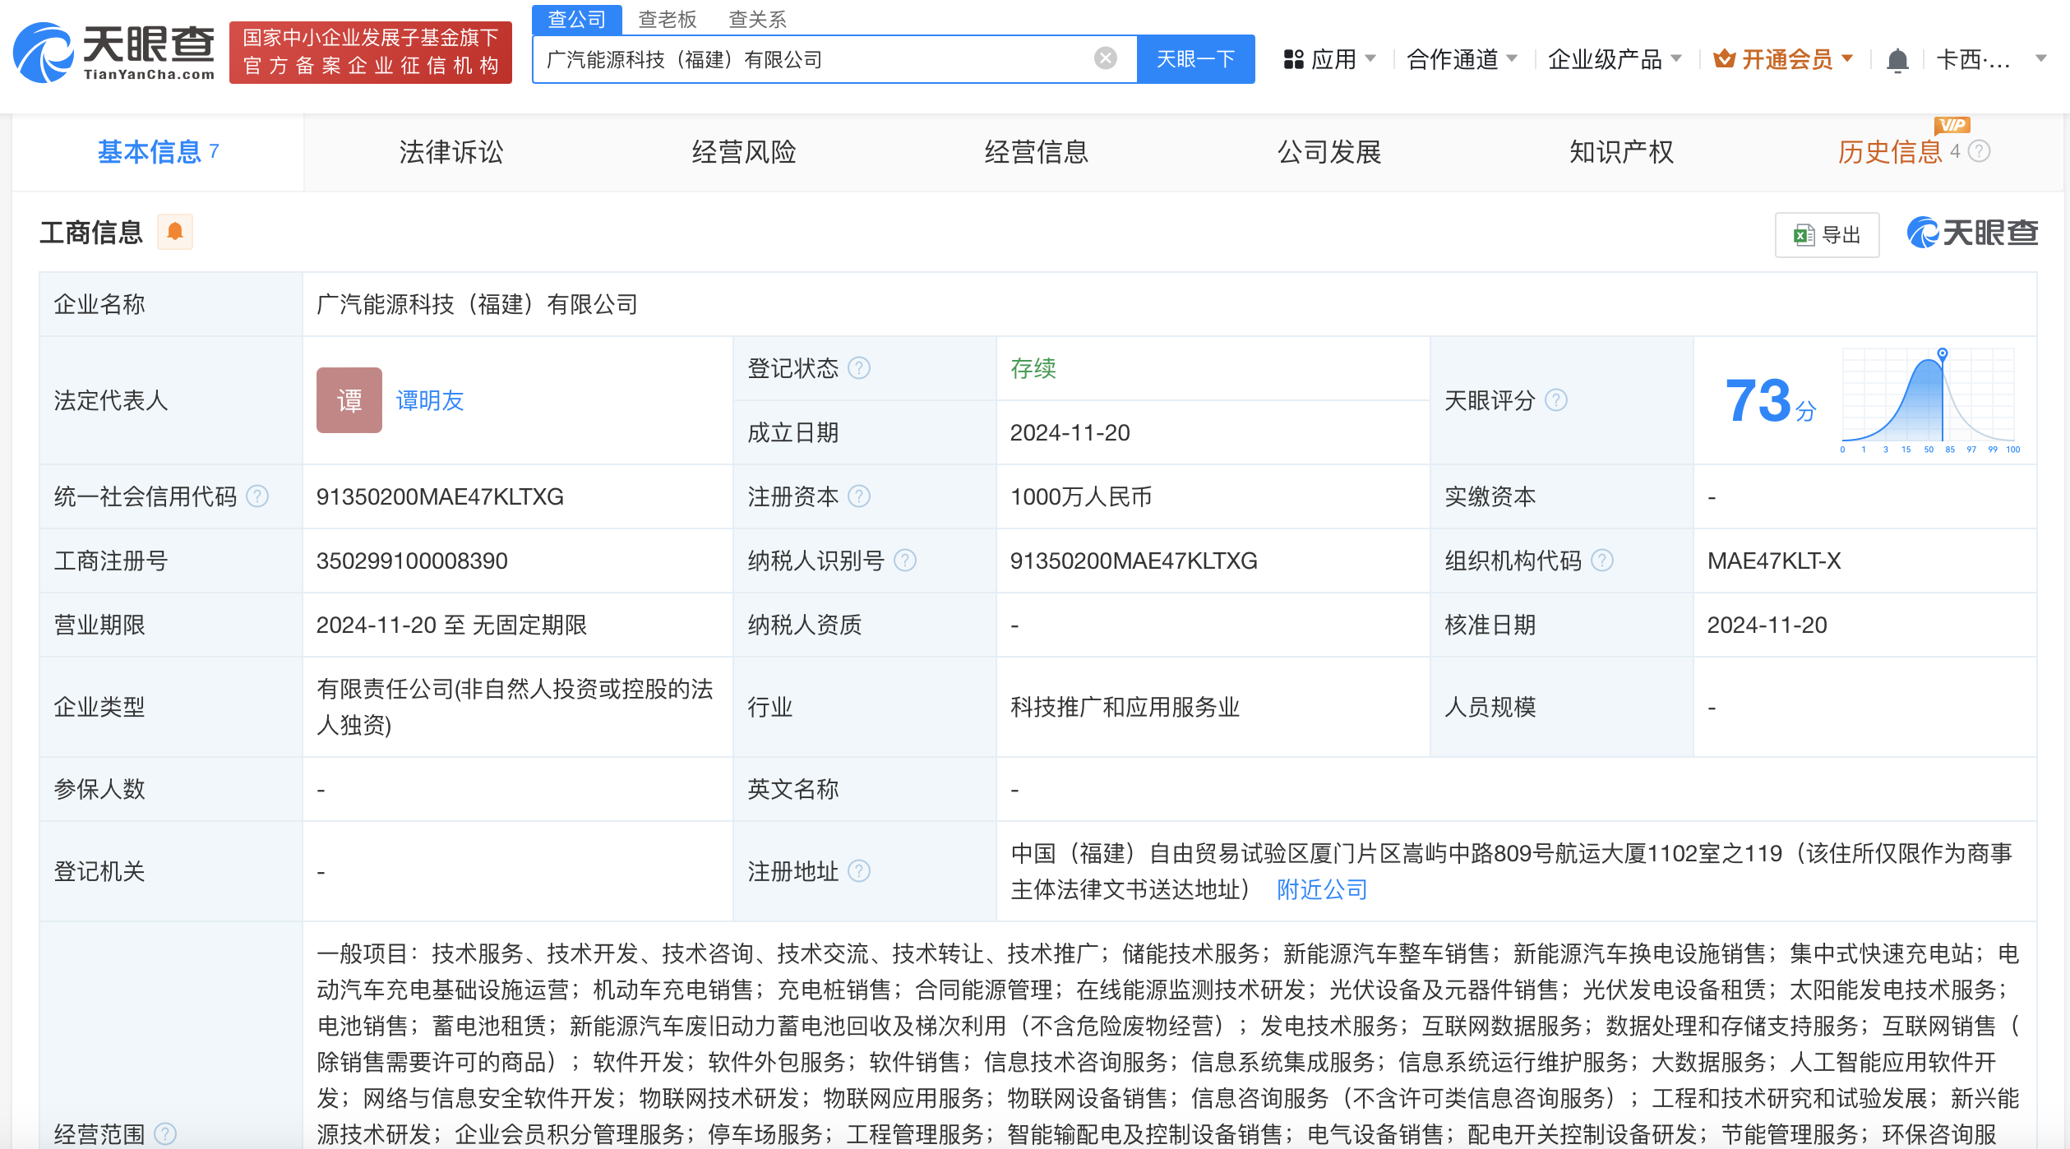Viewport: 2070px width, 1149px height.
Task: Click the 谭 avatar of legal representative
Action: point(349,400)
